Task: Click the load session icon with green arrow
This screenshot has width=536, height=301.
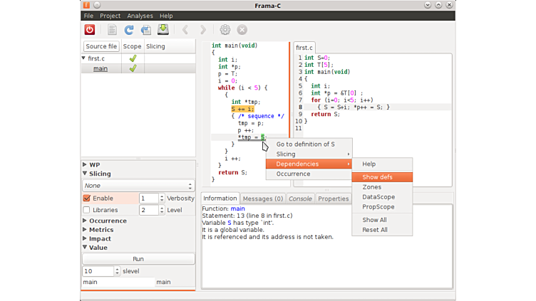Action: [163, 30]
